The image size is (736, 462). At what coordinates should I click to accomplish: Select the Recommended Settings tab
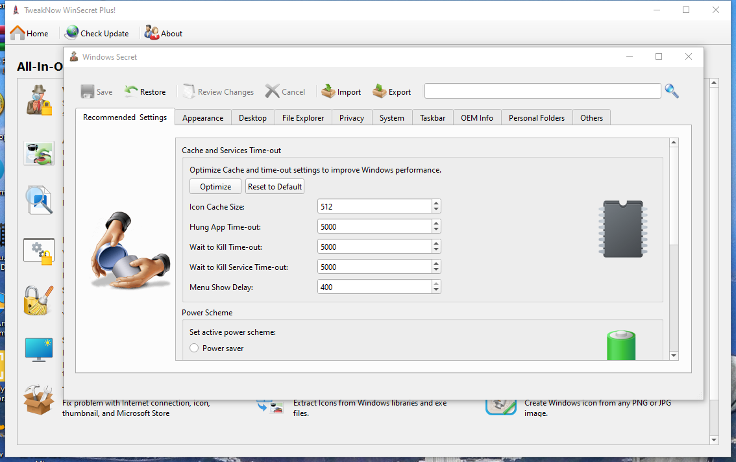point(125,117)
